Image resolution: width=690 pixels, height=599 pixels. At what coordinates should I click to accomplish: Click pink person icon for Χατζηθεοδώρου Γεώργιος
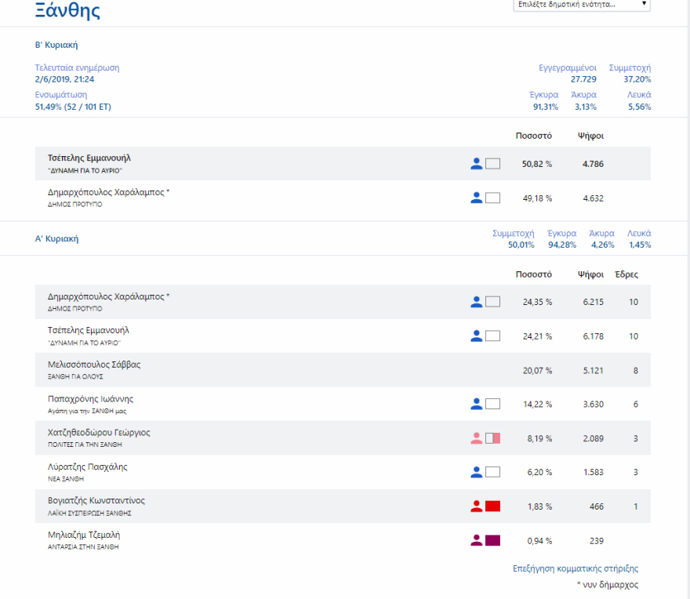pyautogui.click(x=476, y=437)
